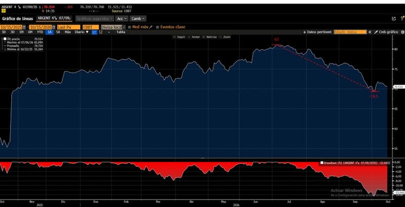Toggle the Drawdown (%) series legend box
Image resolution: width=405 pixels, height=207 pixels.
point(321,162)
